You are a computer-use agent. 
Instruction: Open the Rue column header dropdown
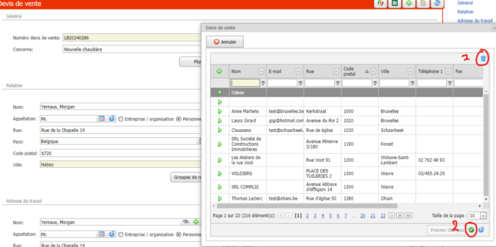click(336, 71)
